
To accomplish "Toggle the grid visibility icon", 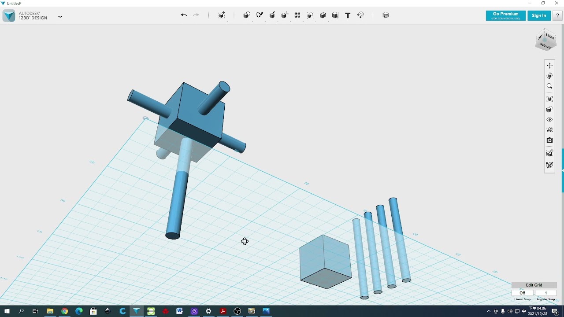I will 549,130.
